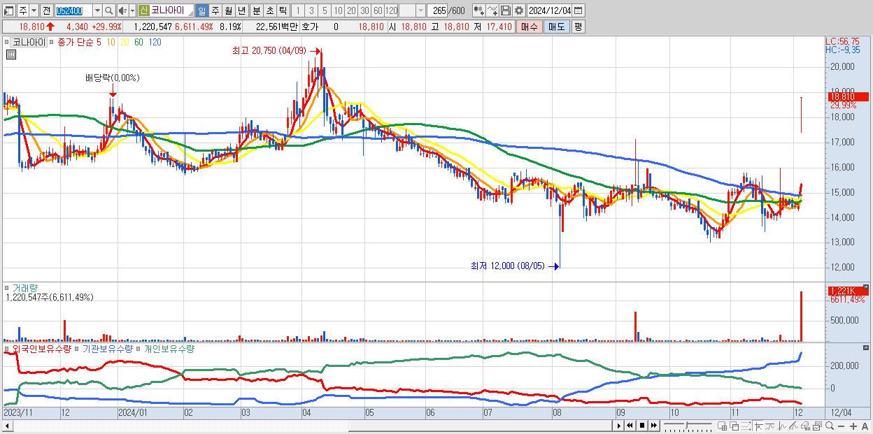The height and width of the screenshot is (434, 873).
Task: Click the trend line drawing icon
Action: point(793,426)
